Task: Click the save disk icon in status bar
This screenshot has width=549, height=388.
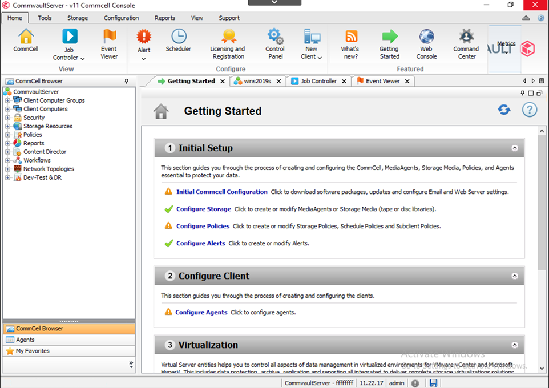Action: tap(434, 383)
